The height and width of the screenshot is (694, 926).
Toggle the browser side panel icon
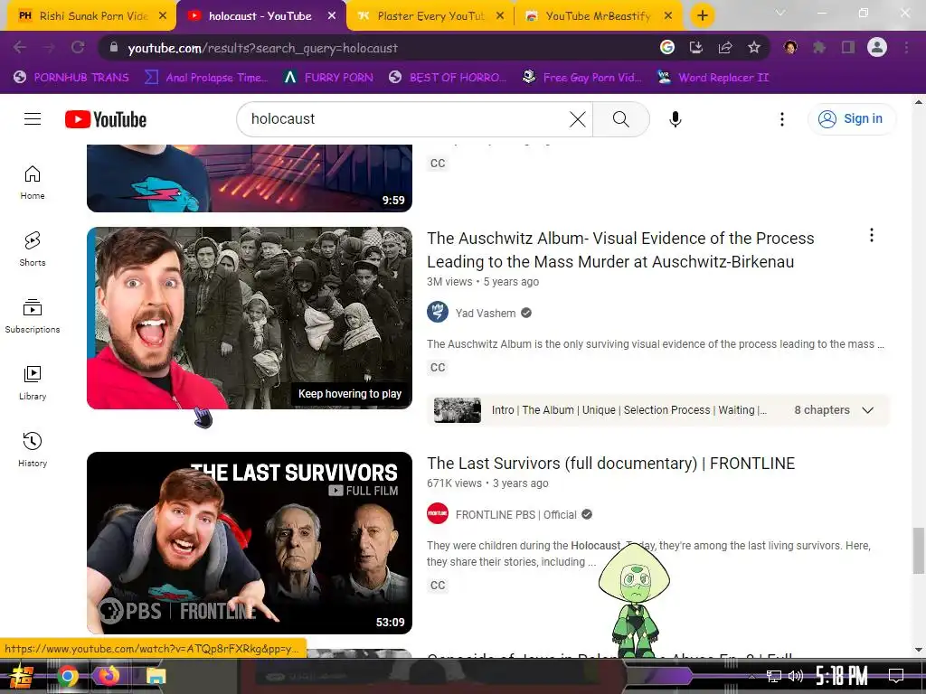click(x=848, y=47)
